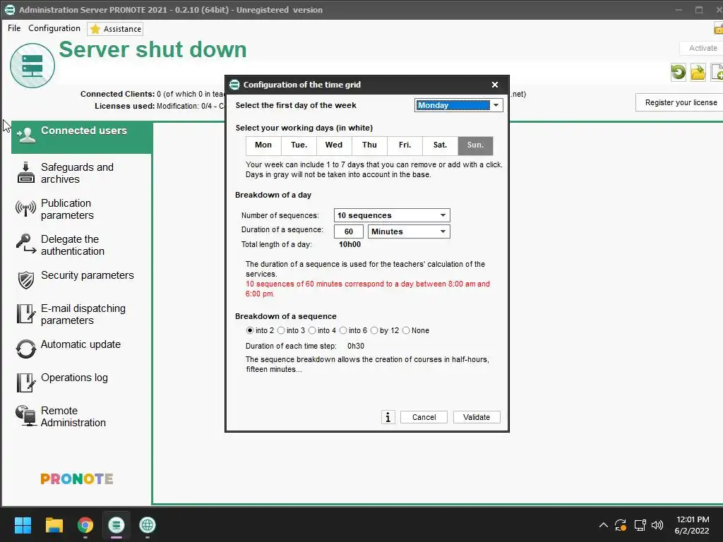The image size is (723, 542).
Task: Click the Assistance star icon
Action: (x=95, y=29)
